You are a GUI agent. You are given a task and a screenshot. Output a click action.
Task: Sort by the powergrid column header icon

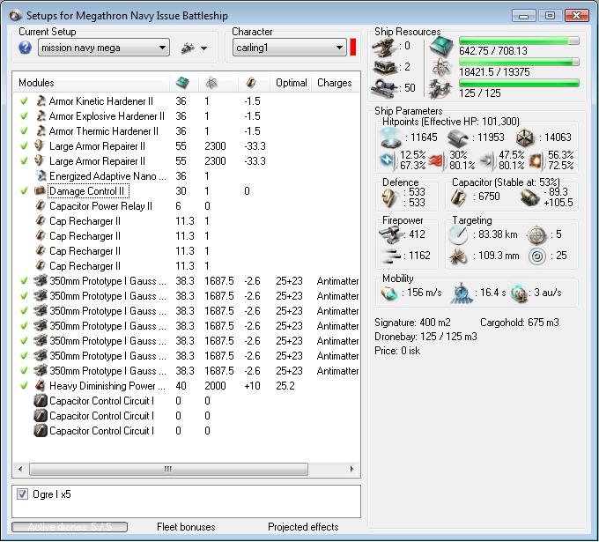click(211, 83)
